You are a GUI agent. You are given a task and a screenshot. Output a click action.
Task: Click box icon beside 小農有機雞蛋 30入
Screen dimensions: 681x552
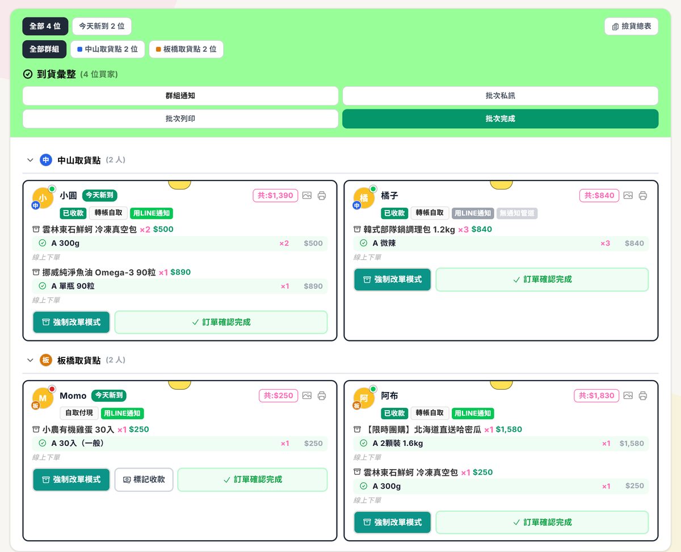(x=36, y=429)
